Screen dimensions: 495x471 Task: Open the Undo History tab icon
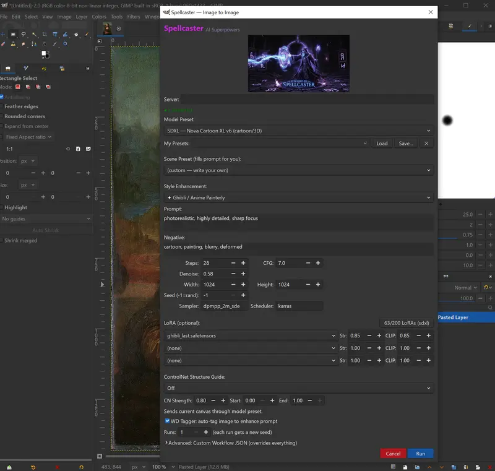(44, 69)
